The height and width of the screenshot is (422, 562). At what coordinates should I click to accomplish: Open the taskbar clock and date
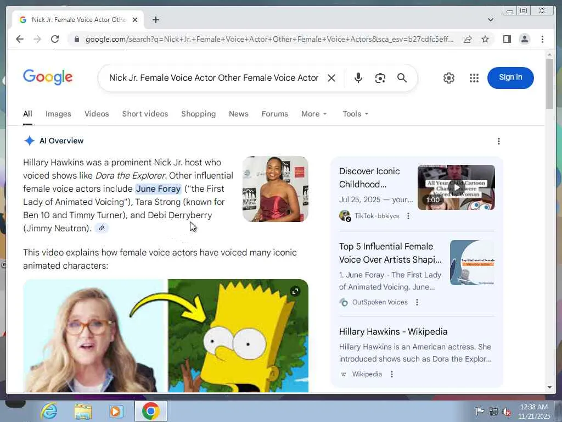[x=533, y=411]
